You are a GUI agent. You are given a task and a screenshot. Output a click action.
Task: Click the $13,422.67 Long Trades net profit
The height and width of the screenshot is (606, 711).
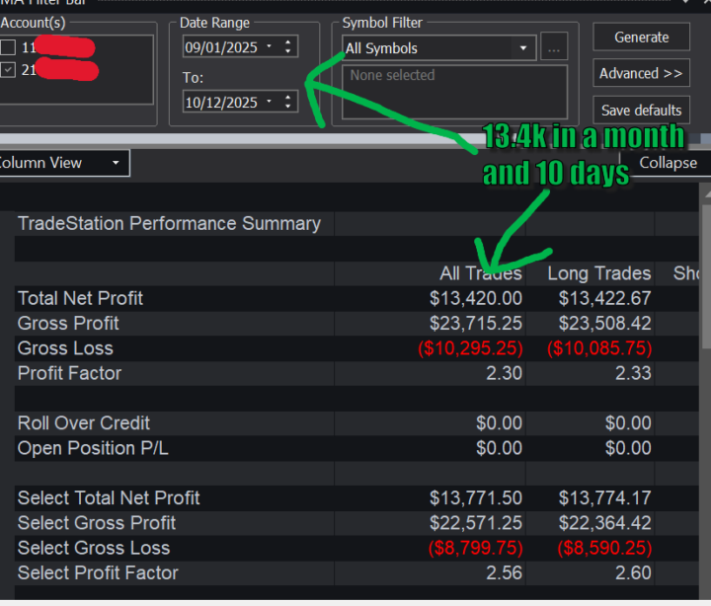[604, 298]
